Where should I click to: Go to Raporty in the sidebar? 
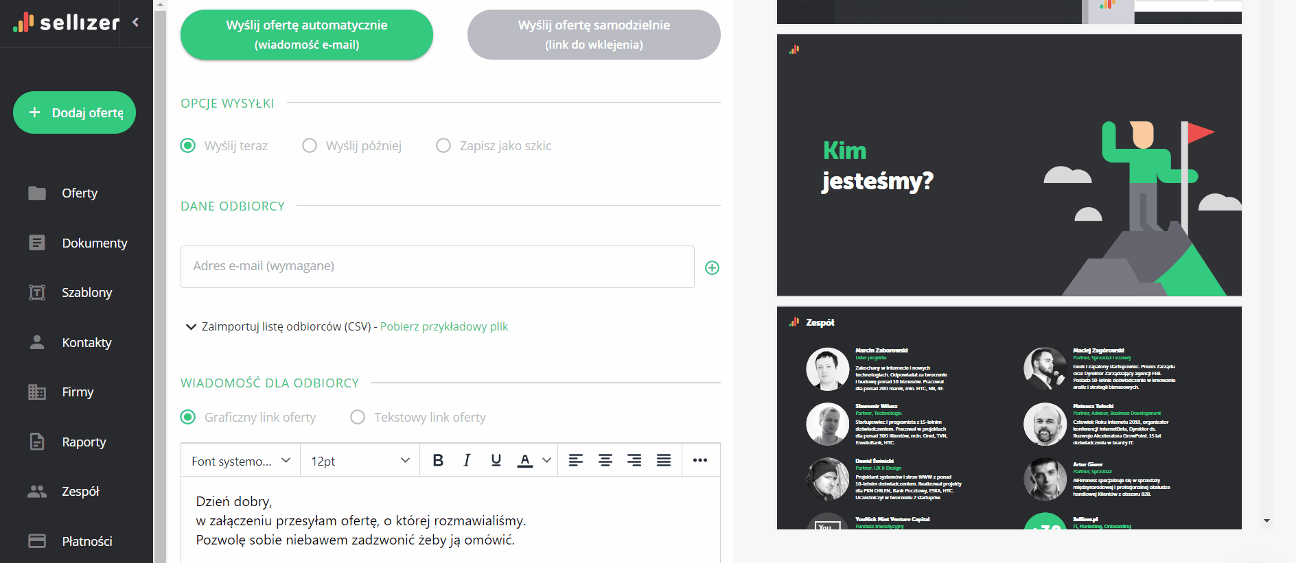coord(84,442)
